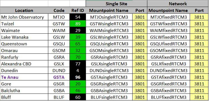The height and width of the screenshot is (101, 209).
Task: Click the Network header cell
Action: pos(178,4)
